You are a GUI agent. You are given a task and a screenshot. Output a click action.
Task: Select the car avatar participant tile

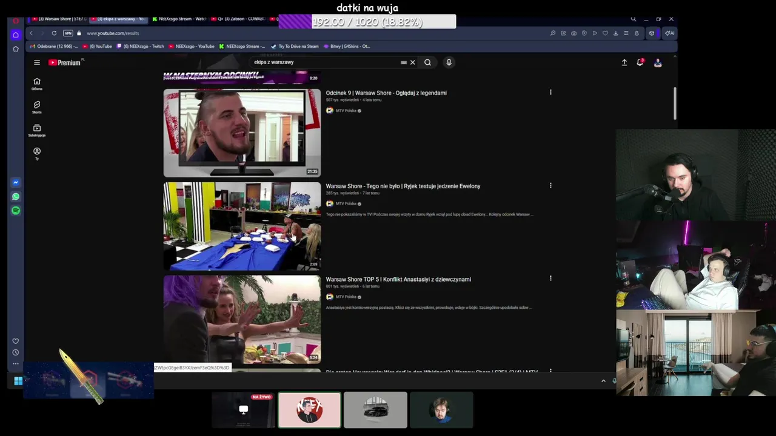375,410
